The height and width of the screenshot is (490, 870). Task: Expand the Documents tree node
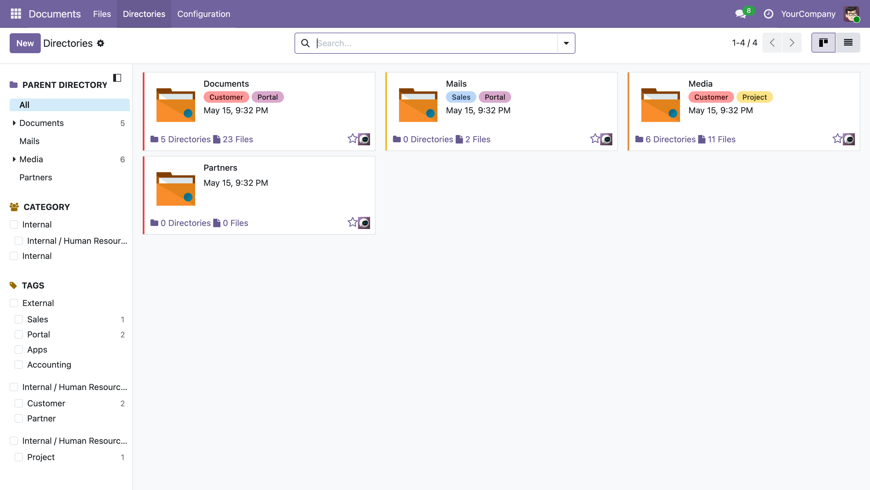[14, 123]
